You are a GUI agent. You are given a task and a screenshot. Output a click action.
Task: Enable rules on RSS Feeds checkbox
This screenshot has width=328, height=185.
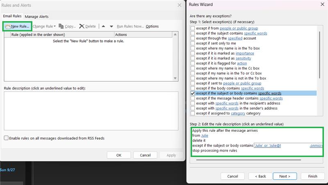(6, 138)
